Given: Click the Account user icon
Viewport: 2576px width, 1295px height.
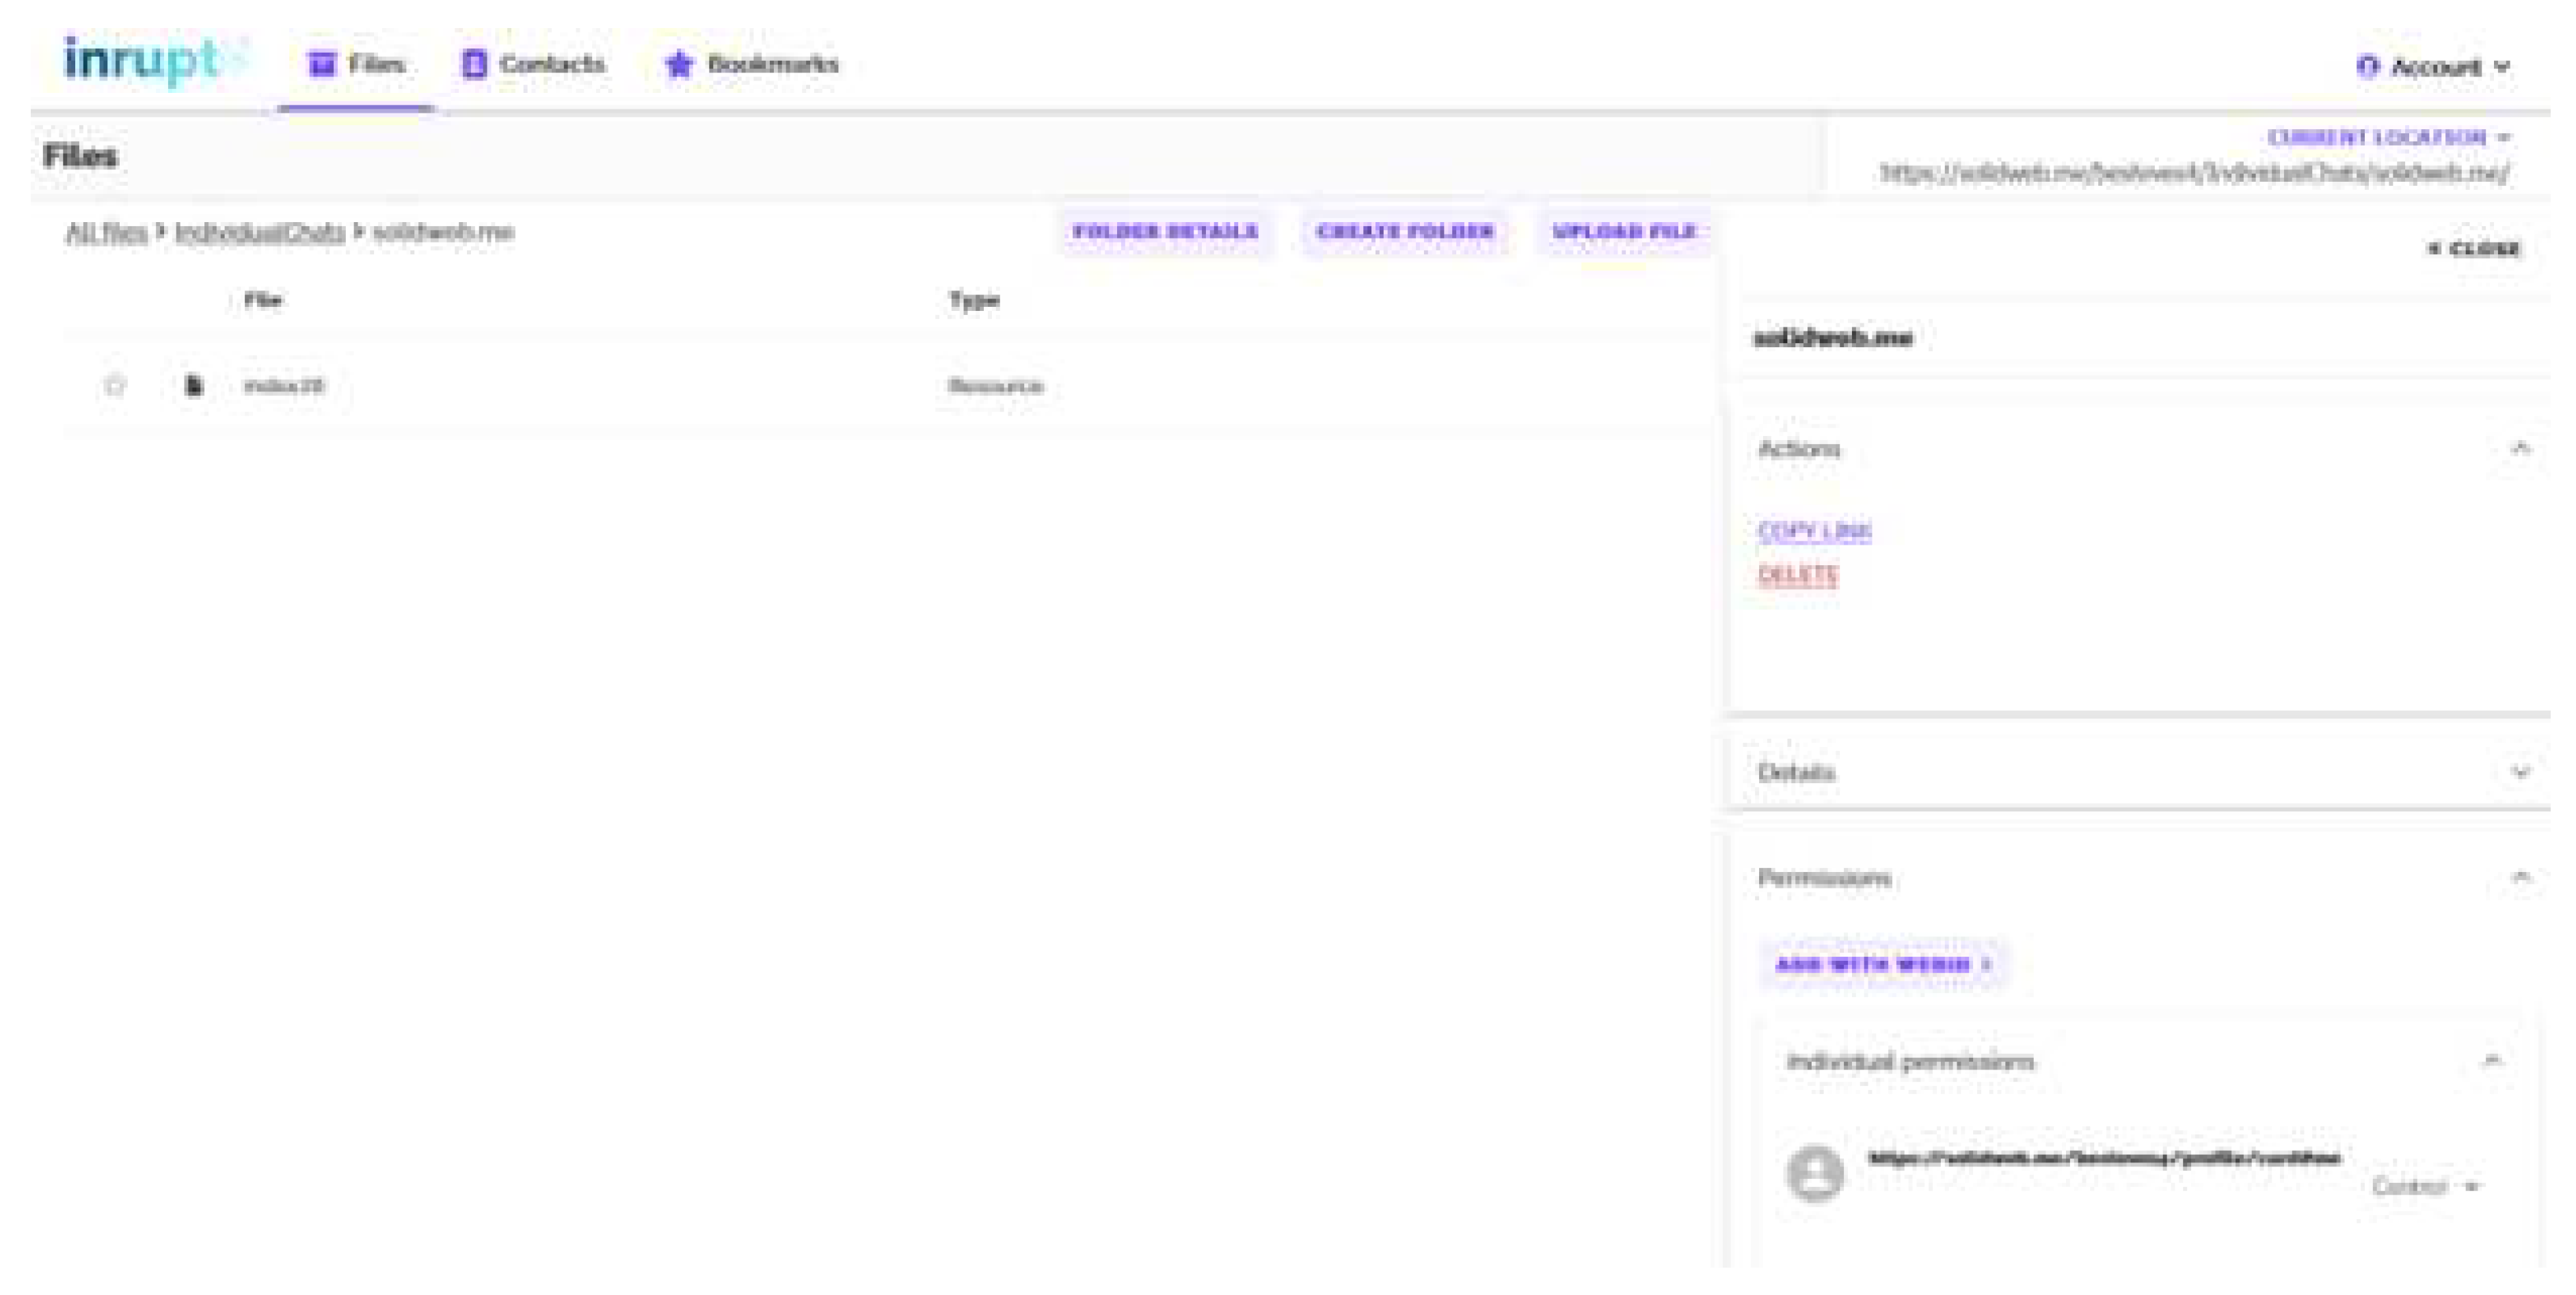Looking at the screenshot, I should click(x=2367, y=67).
